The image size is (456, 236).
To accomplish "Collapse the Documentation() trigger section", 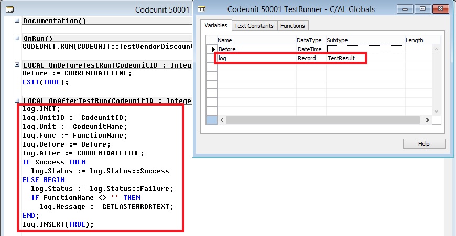I will (18, 20).
